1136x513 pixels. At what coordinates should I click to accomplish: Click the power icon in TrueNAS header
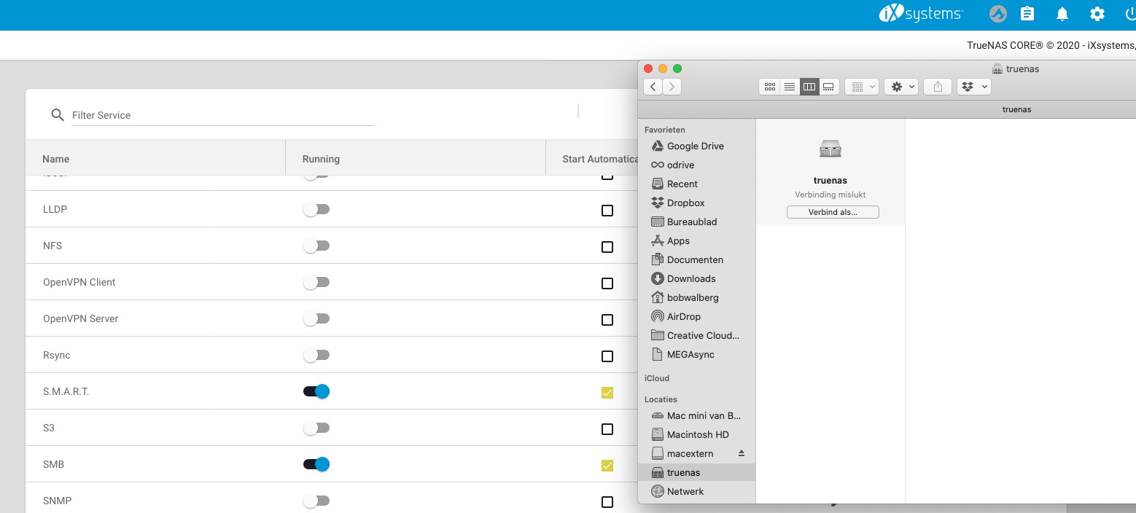click(x=1129, y=14)
